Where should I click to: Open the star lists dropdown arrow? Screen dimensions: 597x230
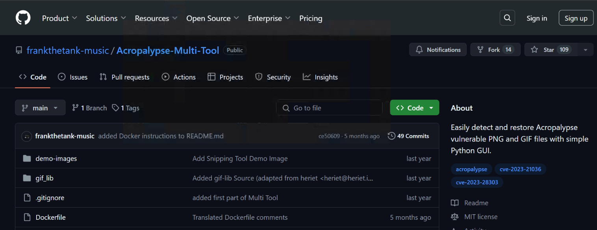click(585, 50)
